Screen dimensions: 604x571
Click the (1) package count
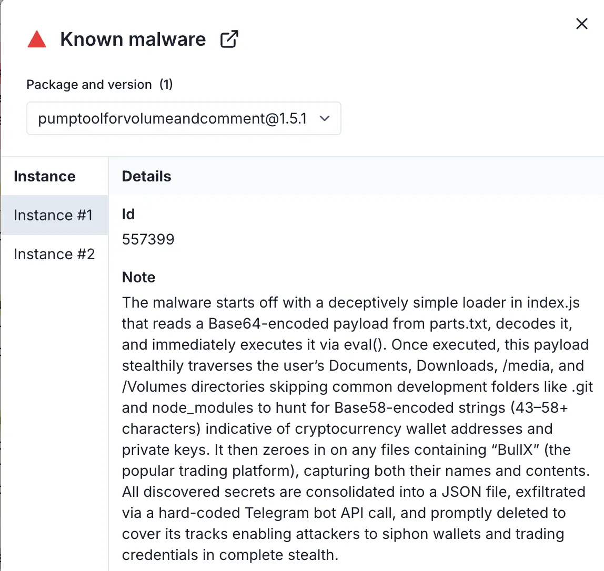(x=166, y=85)
